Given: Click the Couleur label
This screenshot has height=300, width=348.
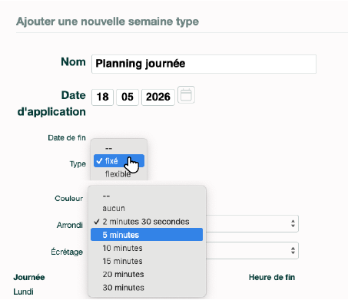Looking at the screenshot, I should (x=69, y=199).
